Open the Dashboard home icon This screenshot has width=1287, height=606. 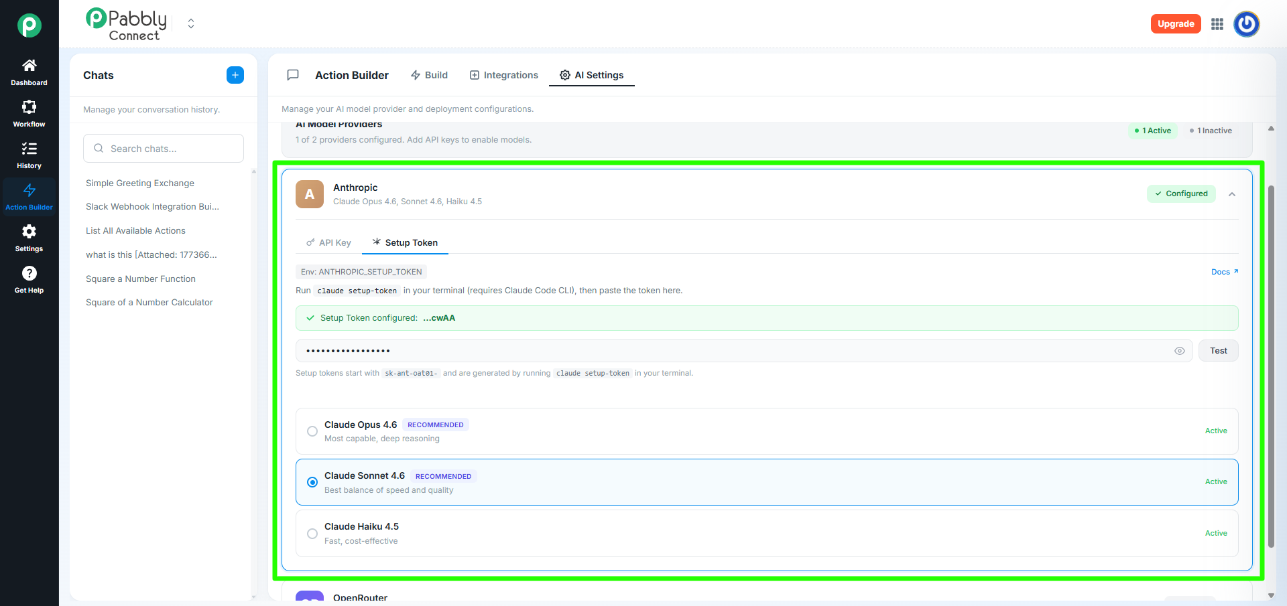tap(29, 66)
